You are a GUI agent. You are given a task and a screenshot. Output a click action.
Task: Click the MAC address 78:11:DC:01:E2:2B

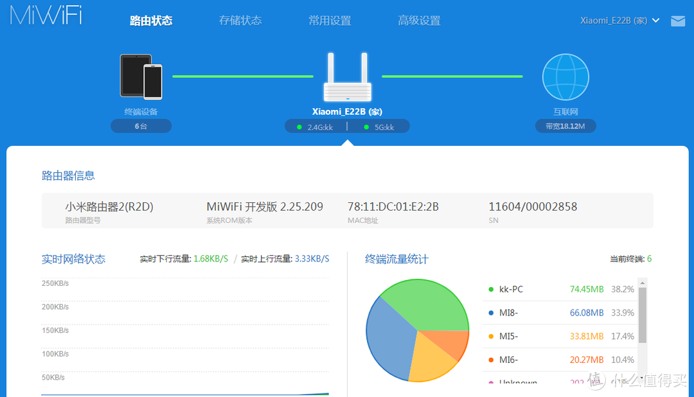393,207
